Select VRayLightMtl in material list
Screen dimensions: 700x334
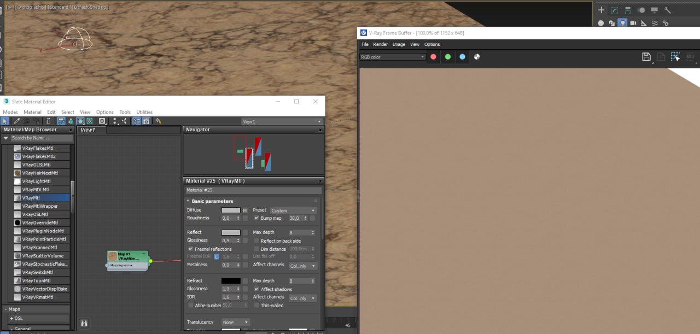coord(42,181)
